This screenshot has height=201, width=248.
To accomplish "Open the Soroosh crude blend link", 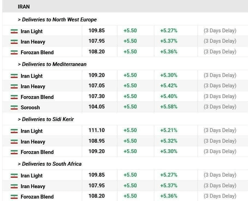I will (30, 107).
